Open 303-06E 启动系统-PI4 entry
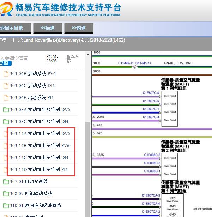Screen dimensions: 212x217 click(x=31, y=98)
